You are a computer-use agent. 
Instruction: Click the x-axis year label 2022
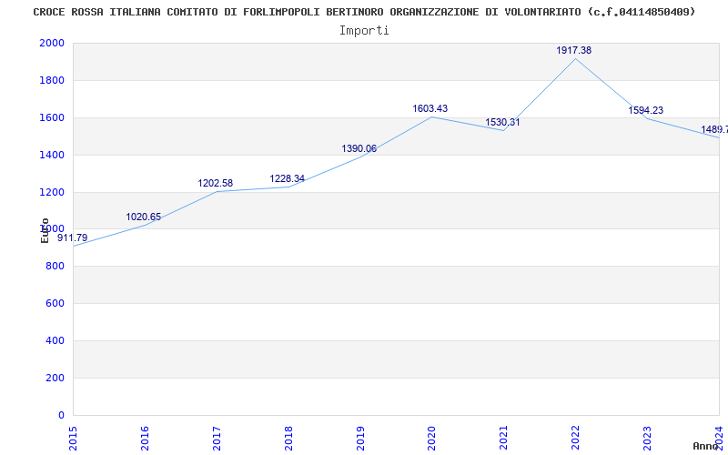[576, 439]
